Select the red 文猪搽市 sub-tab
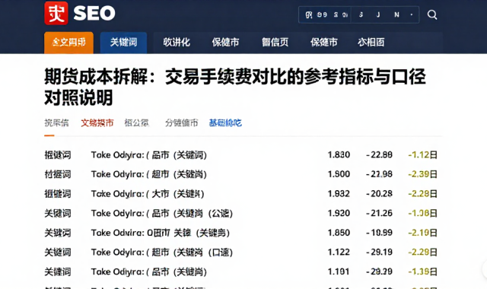This screenshot has width=487, height=289. click(97, 123)
